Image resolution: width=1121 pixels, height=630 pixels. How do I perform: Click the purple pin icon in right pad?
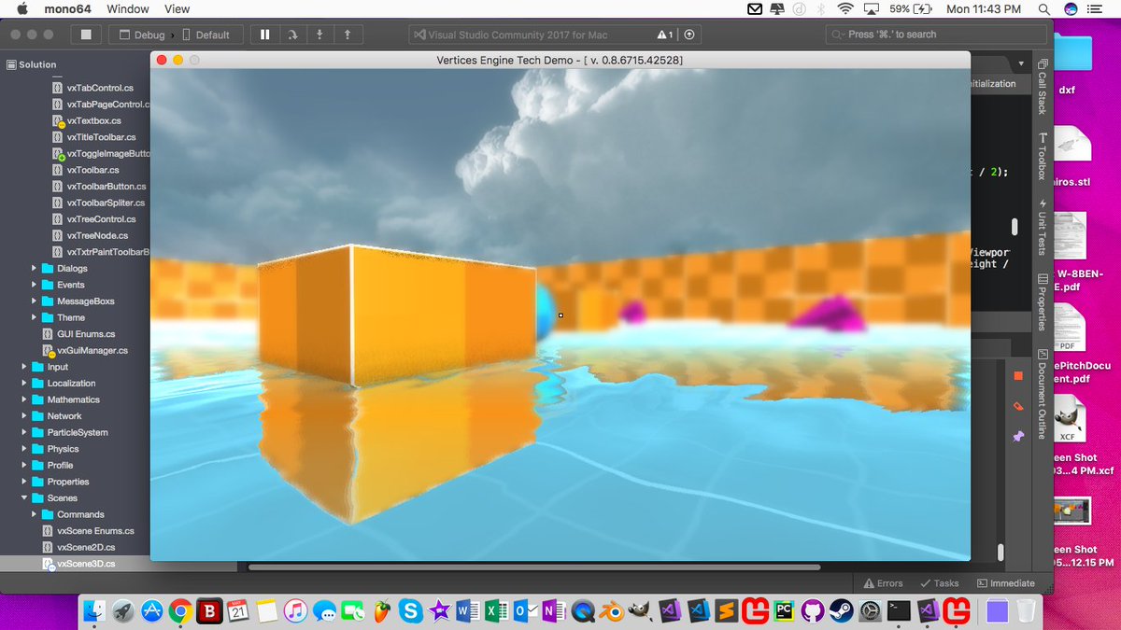pos(1018,436)
